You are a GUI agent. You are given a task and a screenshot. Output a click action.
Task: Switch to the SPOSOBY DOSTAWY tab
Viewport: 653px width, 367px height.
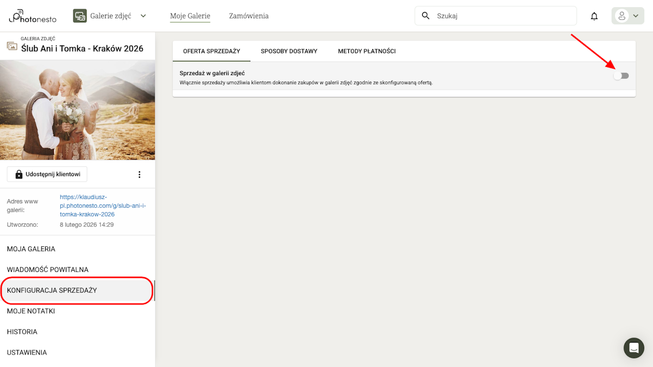(x=288, y=51)
